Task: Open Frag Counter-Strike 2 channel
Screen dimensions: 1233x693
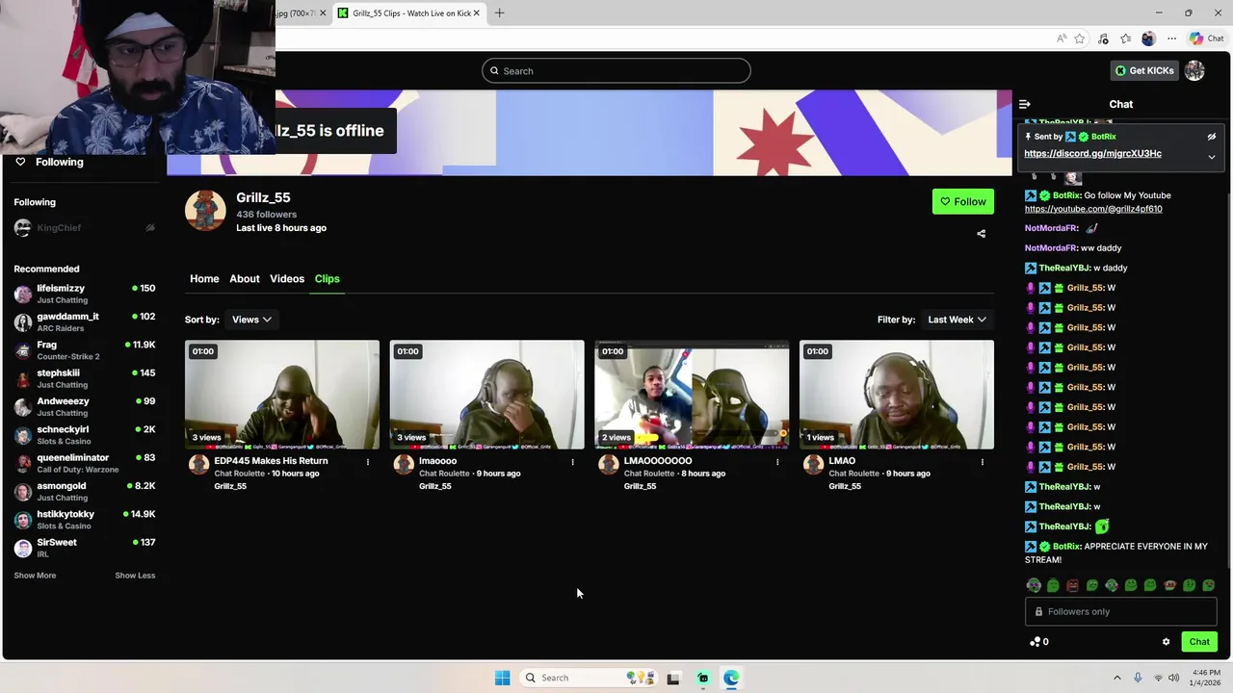Action: (85, 350)
